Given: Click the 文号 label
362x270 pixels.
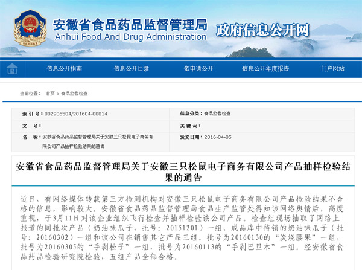Looking at the screenshot, I should (31, 126).
